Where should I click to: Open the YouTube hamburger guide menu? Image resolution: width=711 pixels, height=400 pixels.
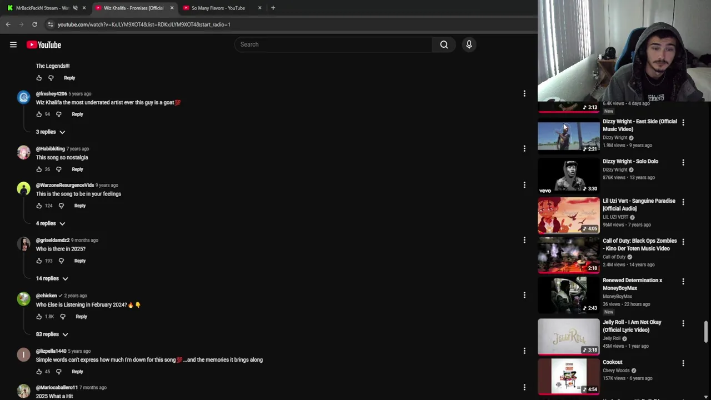pos(13,45)
